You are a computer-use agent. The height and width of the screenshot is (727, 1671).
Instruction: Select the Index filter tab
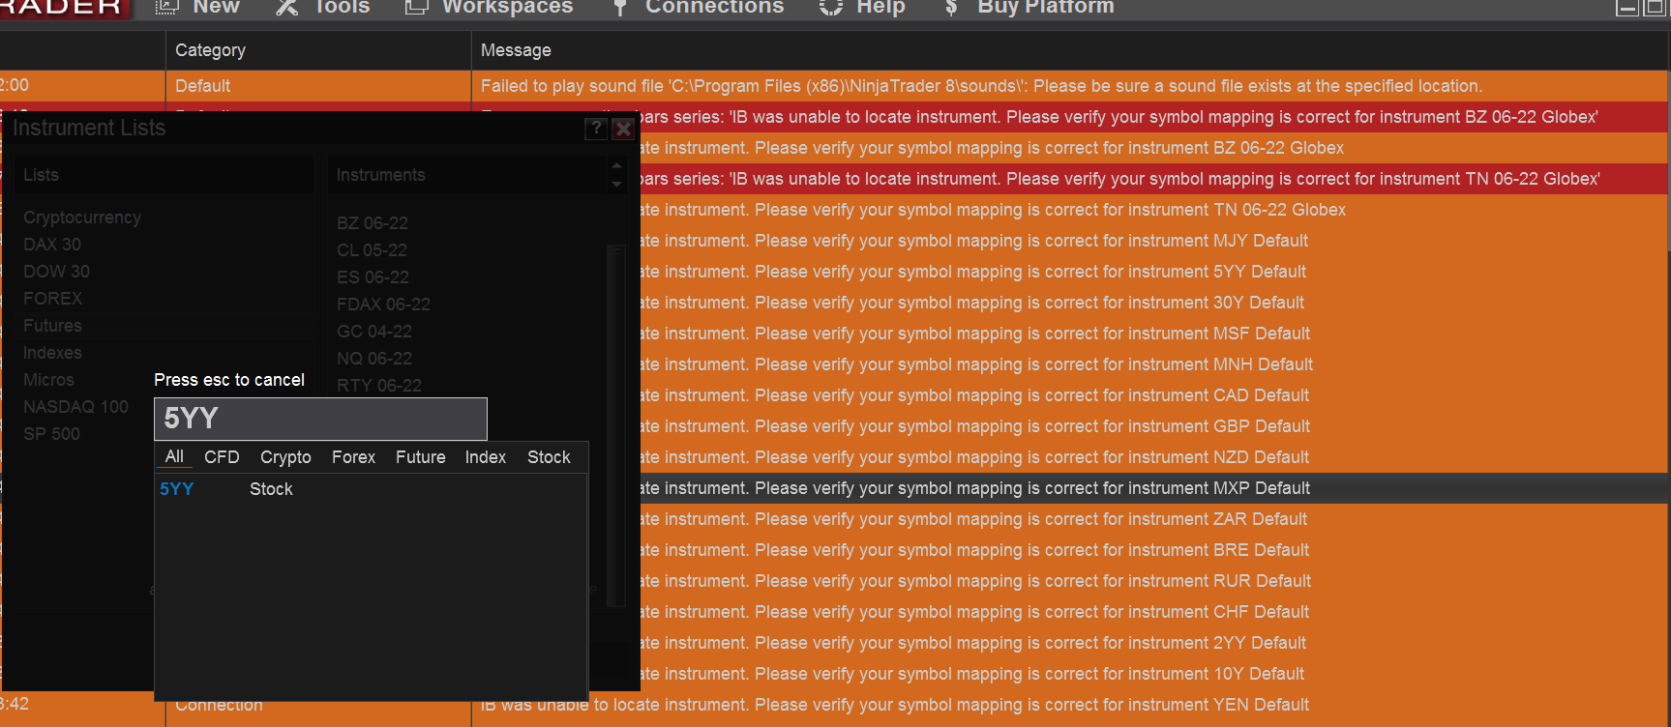tap(485, 457)
